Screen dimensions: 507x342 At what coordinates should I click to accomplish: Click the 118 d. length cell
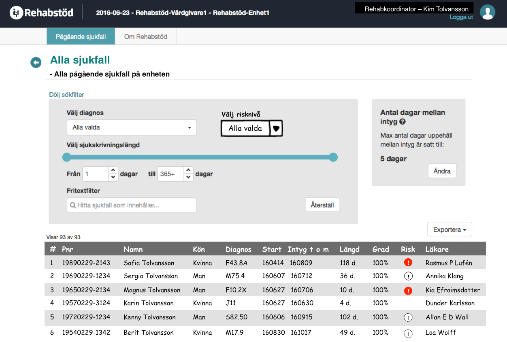348,263
